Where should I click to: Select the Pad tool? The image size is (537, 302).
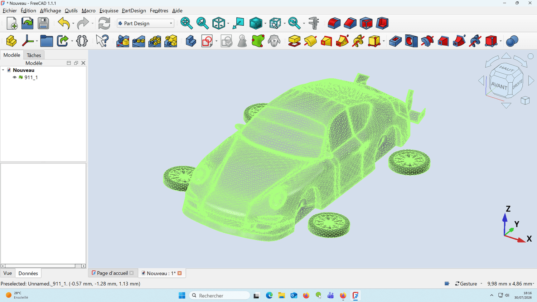294,41
